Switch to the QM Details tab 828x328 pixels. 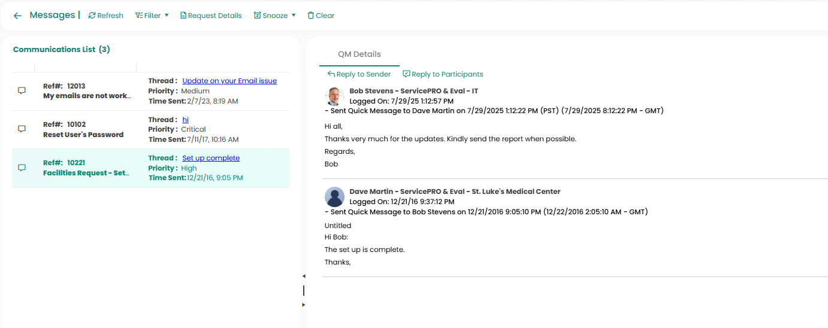point(359,54)
